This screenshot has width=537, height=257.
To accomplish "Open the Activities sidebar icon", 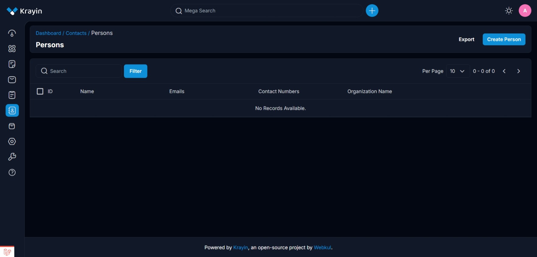I will (12, 95).
